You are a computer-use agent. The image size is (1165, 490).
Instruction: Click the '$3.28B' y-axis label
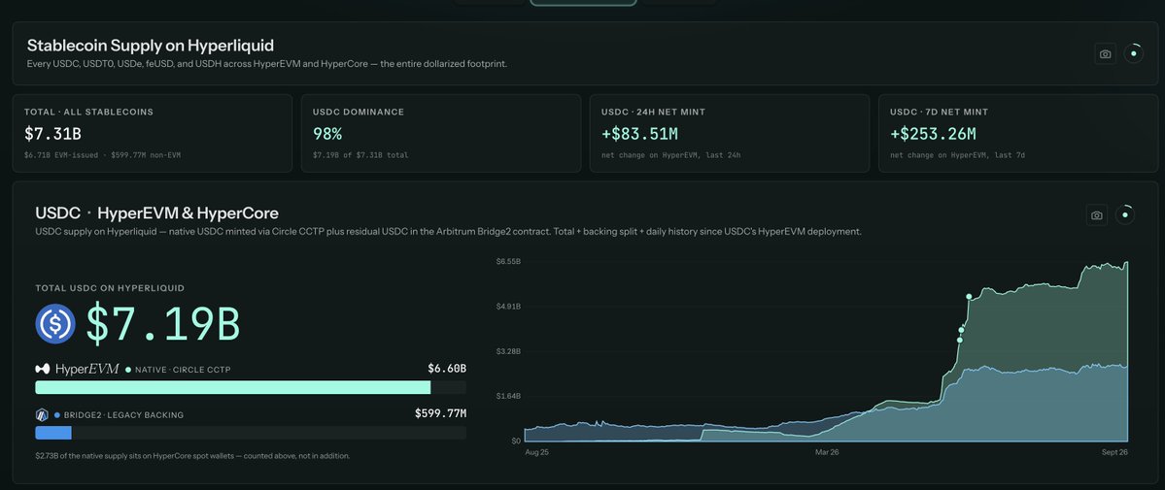tap(508, 351)
